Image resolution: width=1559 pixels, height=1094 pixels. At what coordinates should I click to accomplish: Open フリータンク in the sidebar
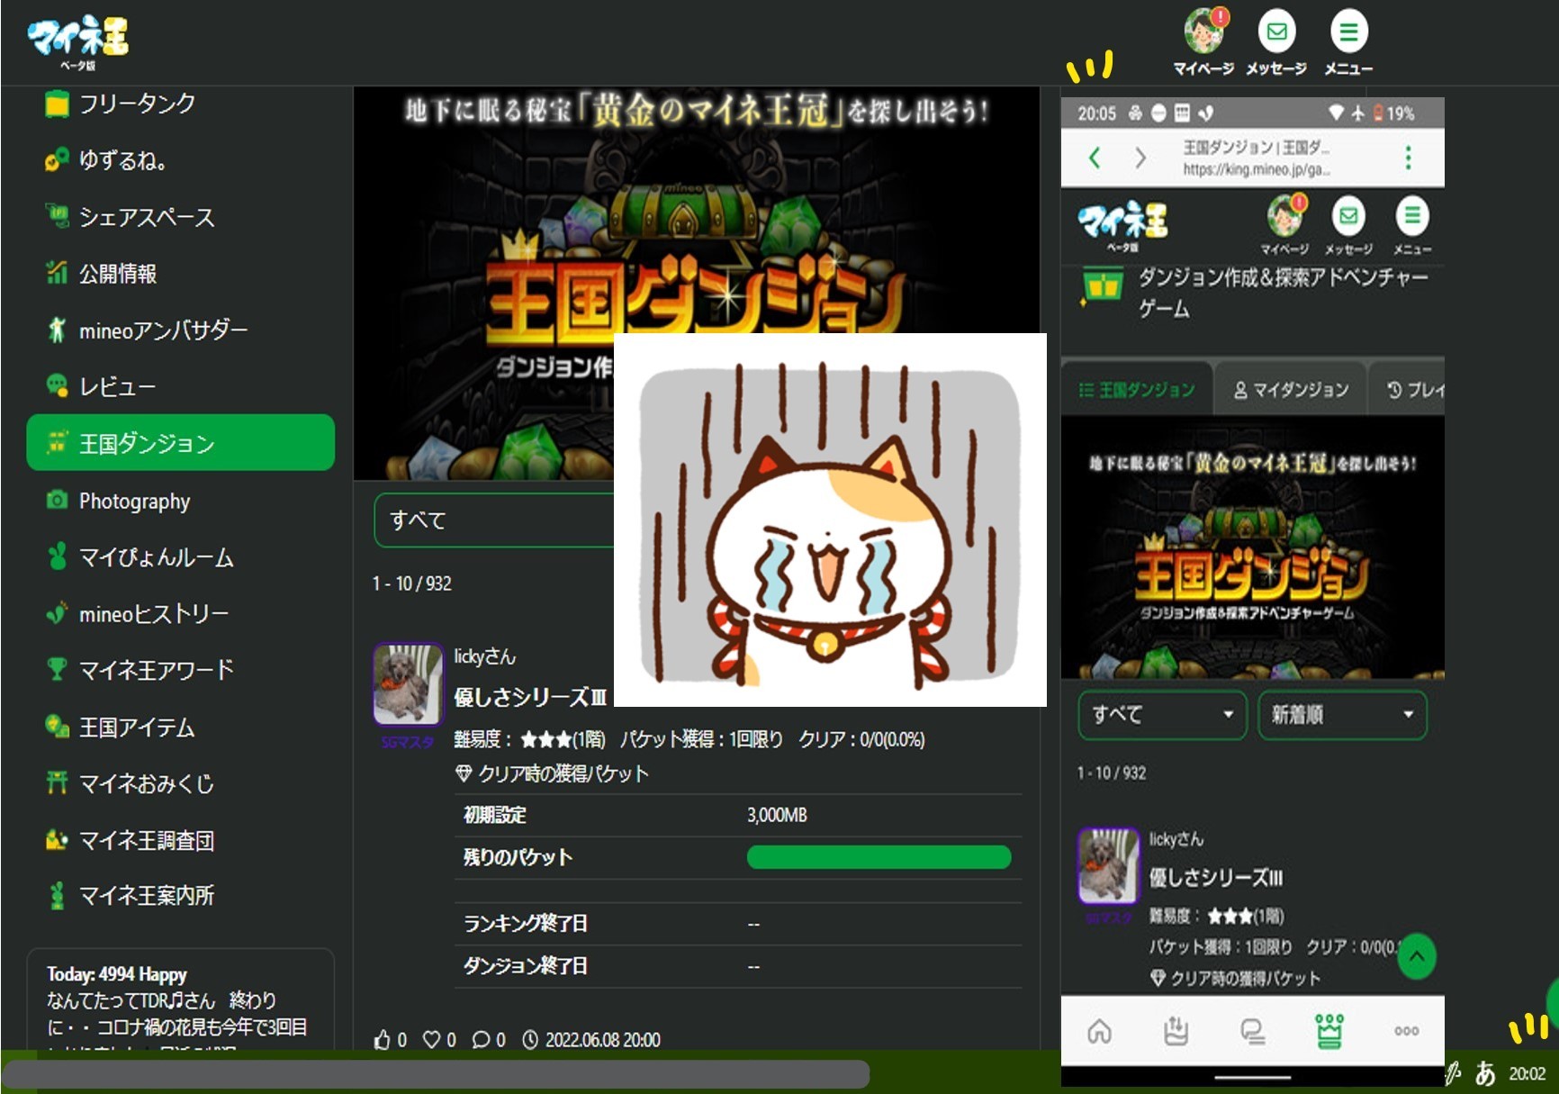180,104
